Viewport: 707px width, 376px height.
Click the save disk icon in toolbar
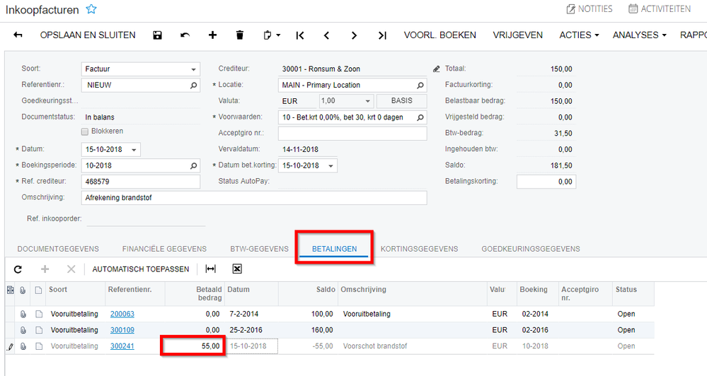(157, 35)
